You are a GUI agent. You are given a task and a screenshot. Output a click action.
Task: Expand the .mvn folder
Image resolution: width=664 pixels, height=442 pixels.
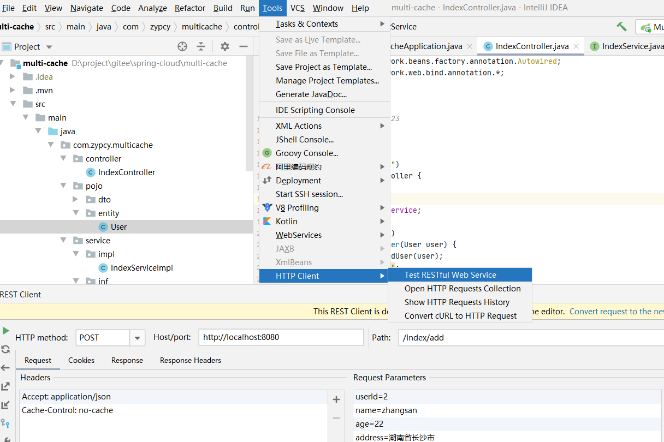coord(13,91)
